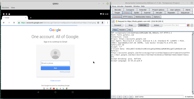Switch to User options tab
The height and width of the screenshot is (99, 194).
click(175, 10)
